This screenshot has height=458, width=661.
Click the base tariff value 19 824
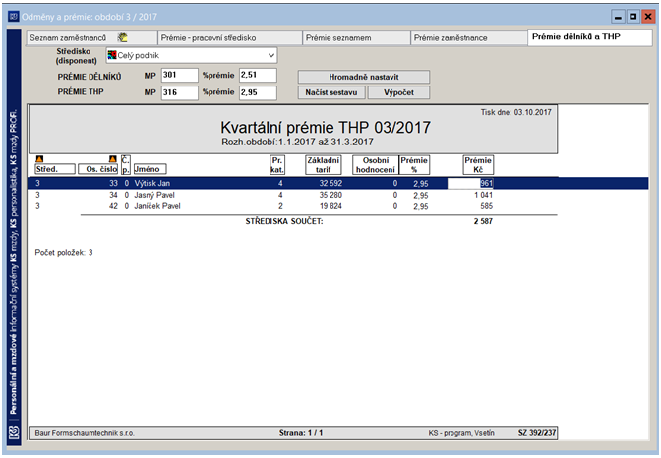point(330,206)
